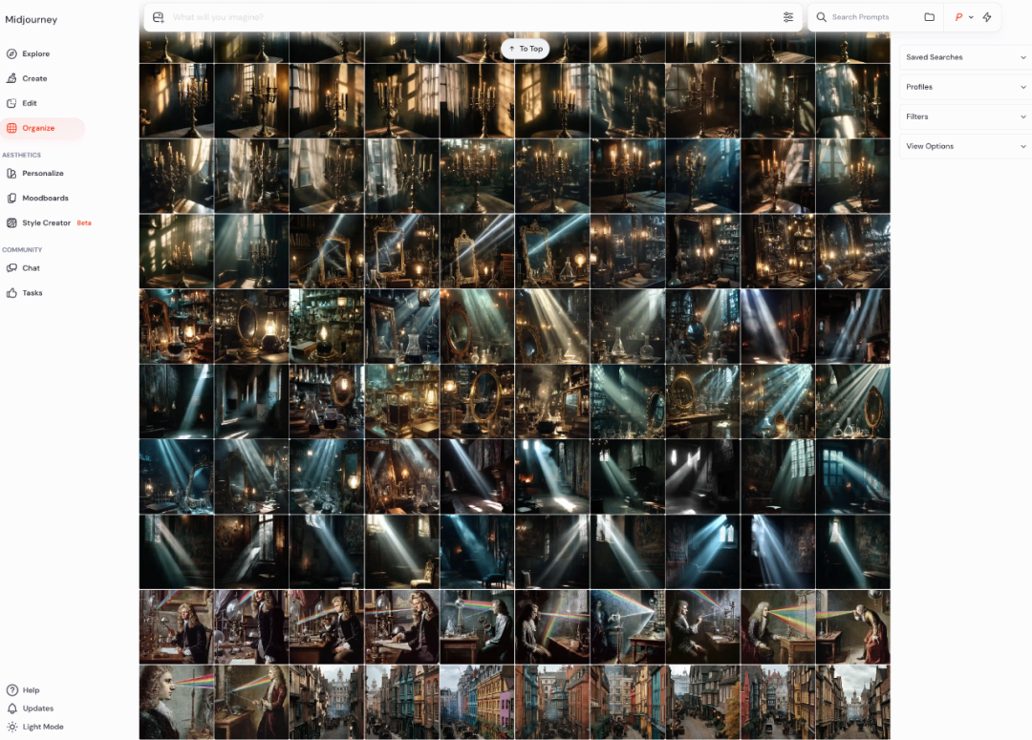
Task: Open Moodboards from the sidebar
Action: 11,198
